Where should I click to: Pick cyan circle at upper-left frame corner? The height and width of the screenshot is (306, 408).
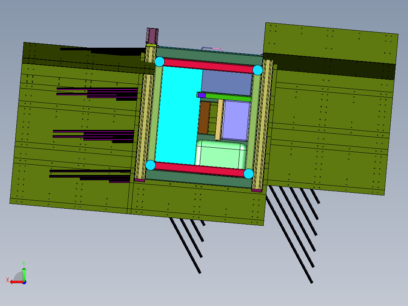(x=159, y=62)
